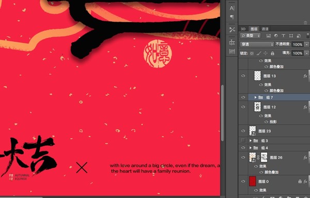Lock transparent pixels icon
Viewport: 310px width, 198px height.
(252, 53)
